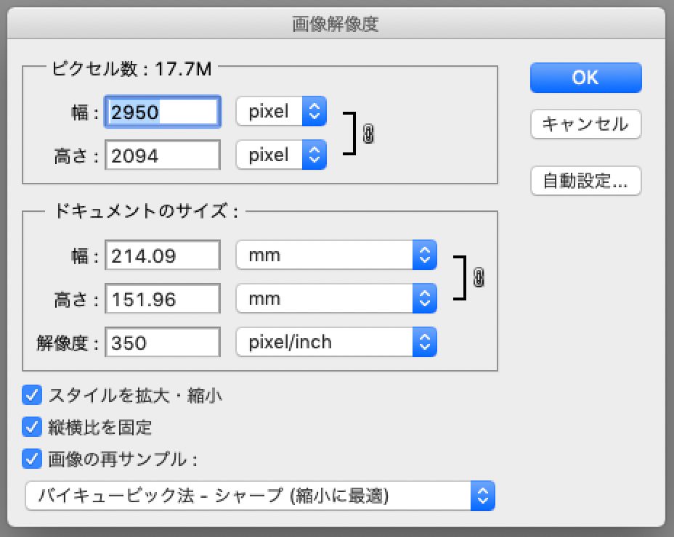Click the キャンセル button

585,125
